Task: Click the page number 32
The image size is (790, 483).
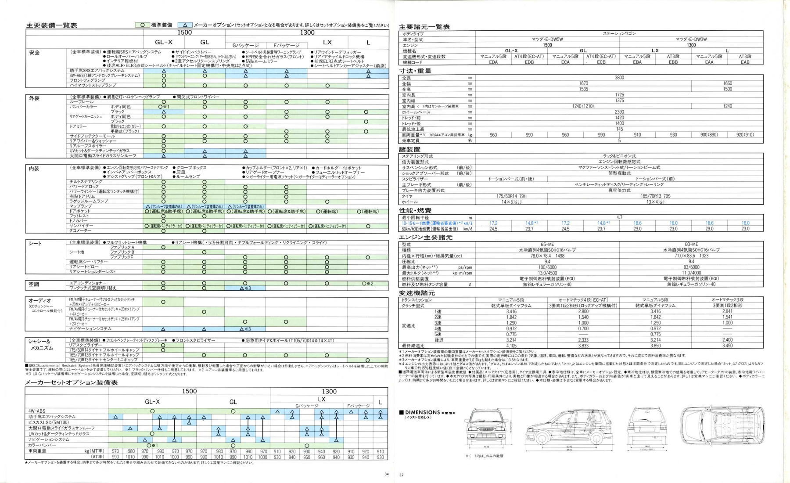Action: [401, 475]
